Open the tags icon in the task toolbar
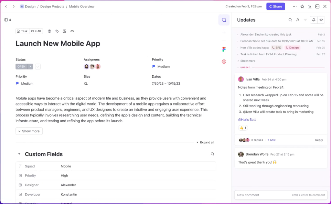Image resolution: width=331 pixels, height=204 pixels. coord(57,31)
